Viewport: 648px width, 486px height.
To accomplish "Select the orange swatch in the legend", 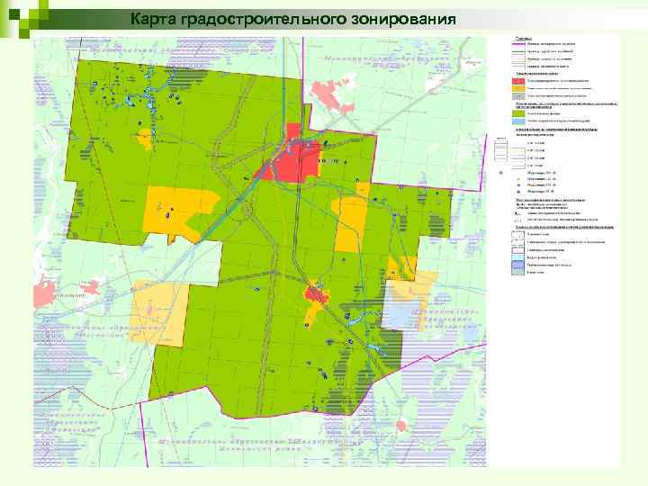I will tap(518, 88).
